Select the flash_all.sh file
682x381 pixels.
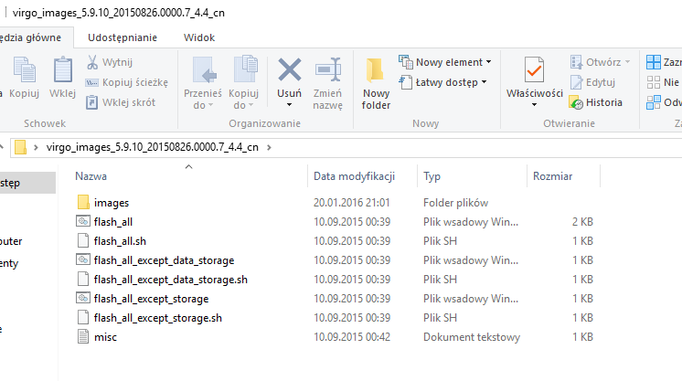(x=119, y=241)
